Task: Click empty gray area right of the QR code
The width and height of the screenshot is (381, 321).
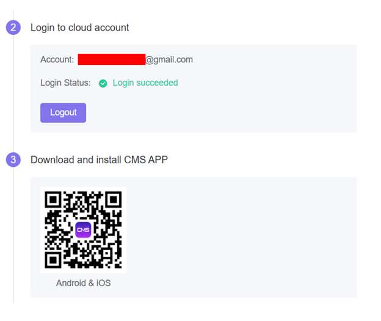Action: 244,232
